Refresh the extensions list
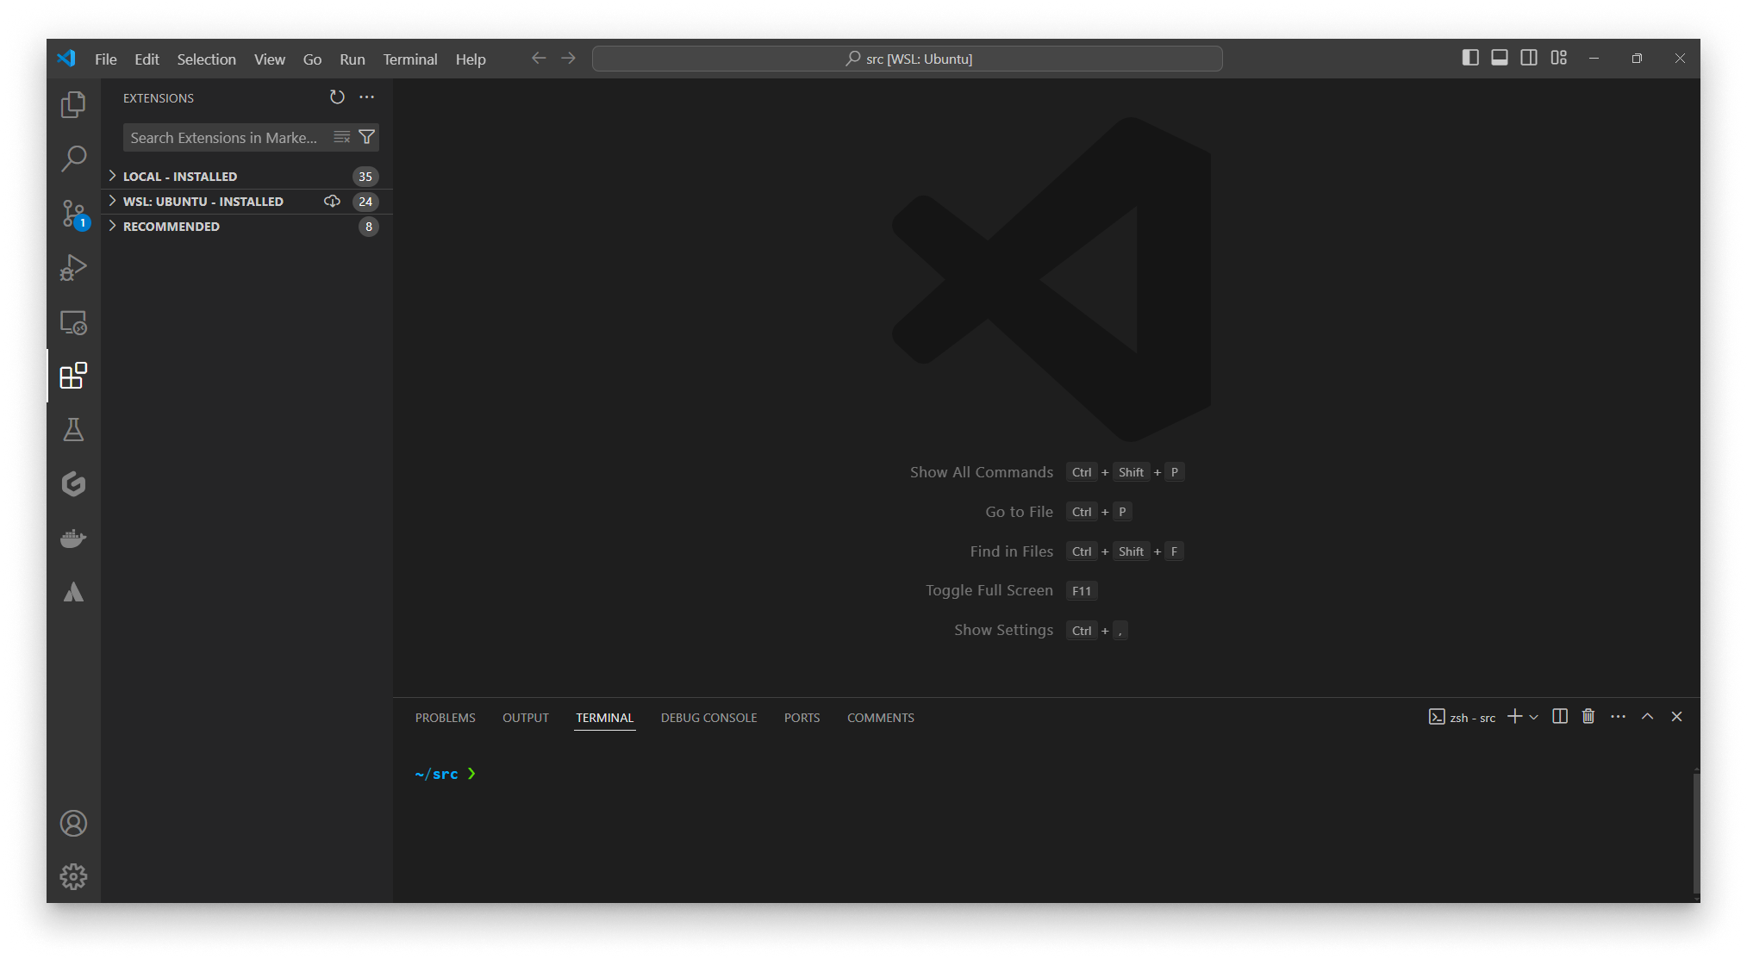Viewport: 1747px width, 959px height. point(337,97)
